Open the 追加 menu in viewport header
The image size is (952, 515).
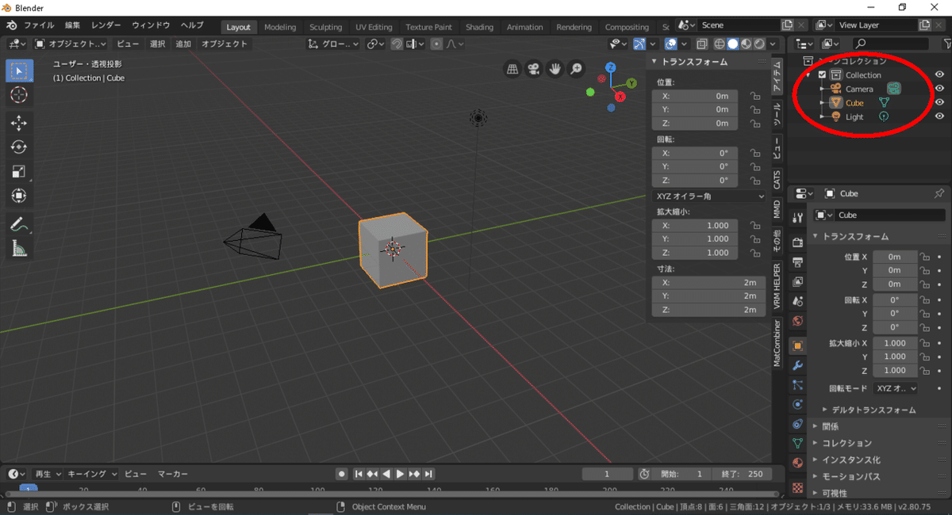tap(183, 44)
